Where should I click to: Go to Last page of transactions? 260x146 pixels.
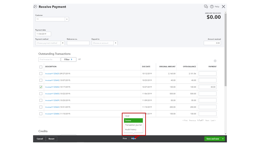(x=213, y=121)
